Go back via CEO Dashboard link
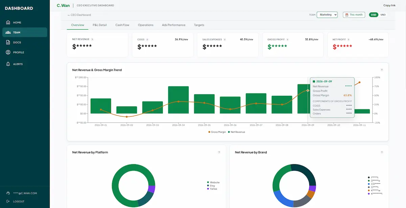The image size is (406, 208). pos(79,15)
